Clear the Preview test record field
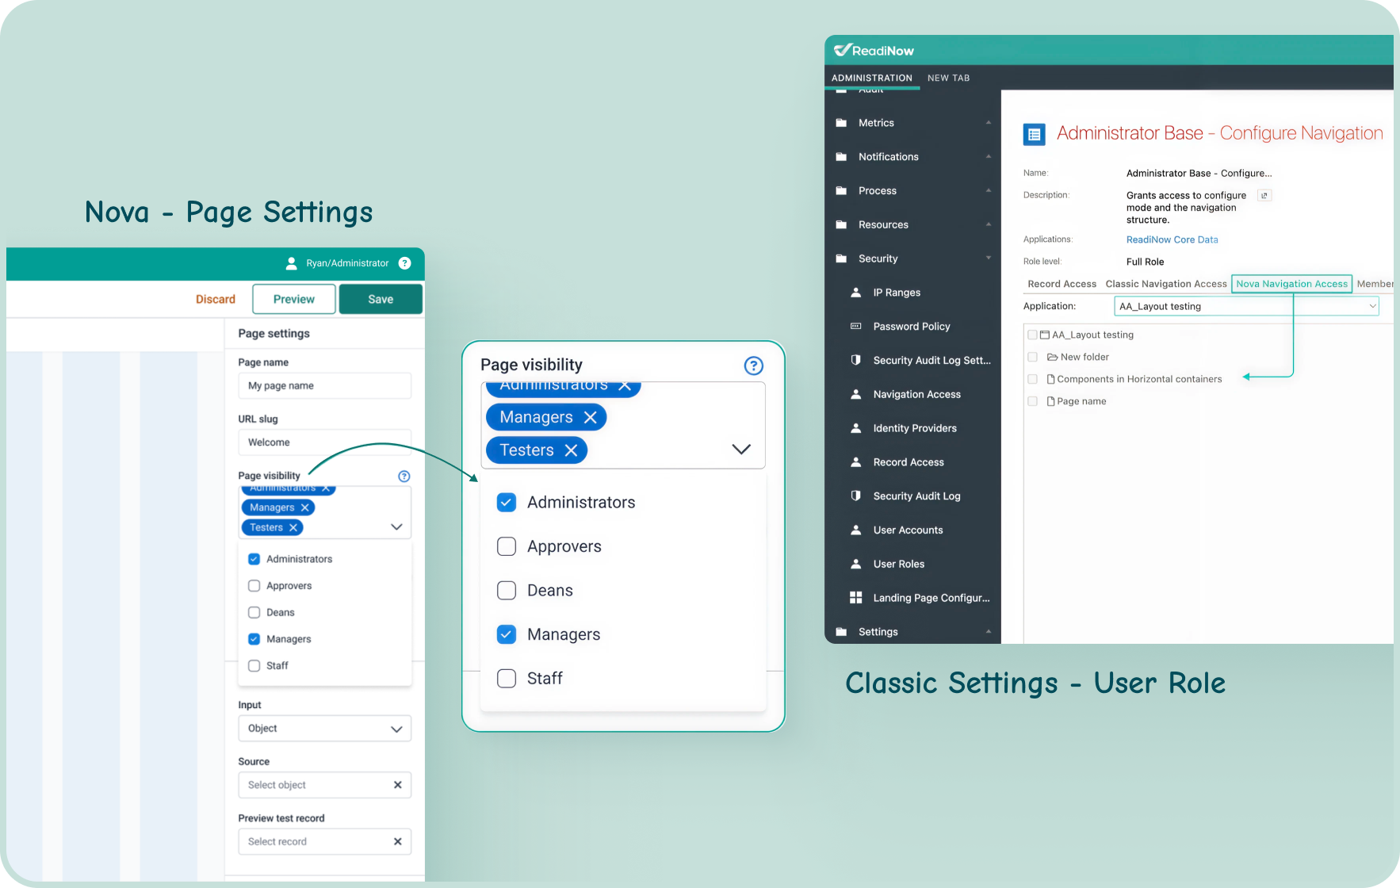The height and width of the screenshot is (888, 1400). pyautogui.click(x=397, y=841)
